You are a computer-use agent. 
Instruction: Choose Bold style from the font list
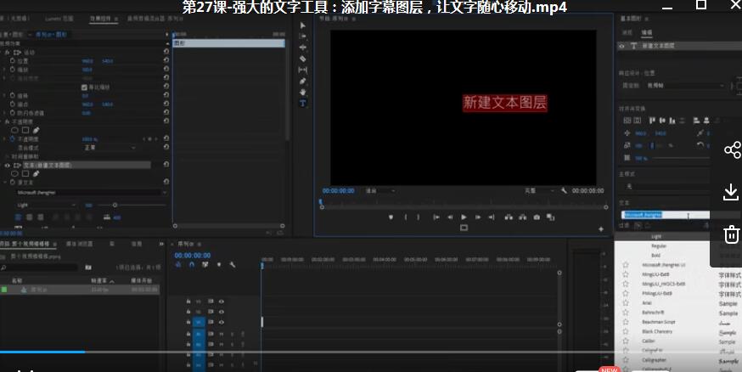tap(655, 255)
